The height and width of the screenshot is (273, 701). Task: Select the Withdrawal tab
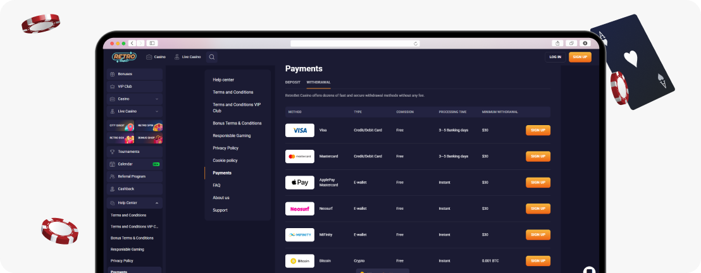(318, 82)
